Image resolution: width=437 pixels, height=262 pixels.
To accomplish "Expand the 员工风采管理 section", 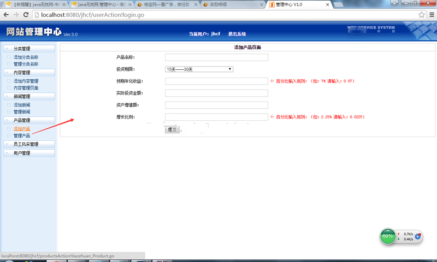I will pos(29,144).
